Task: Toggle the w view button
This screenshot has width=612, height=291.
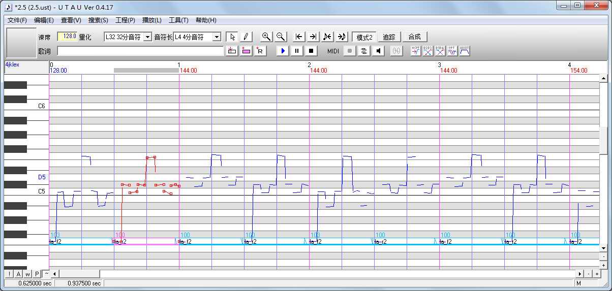Action: pos(27,274)
